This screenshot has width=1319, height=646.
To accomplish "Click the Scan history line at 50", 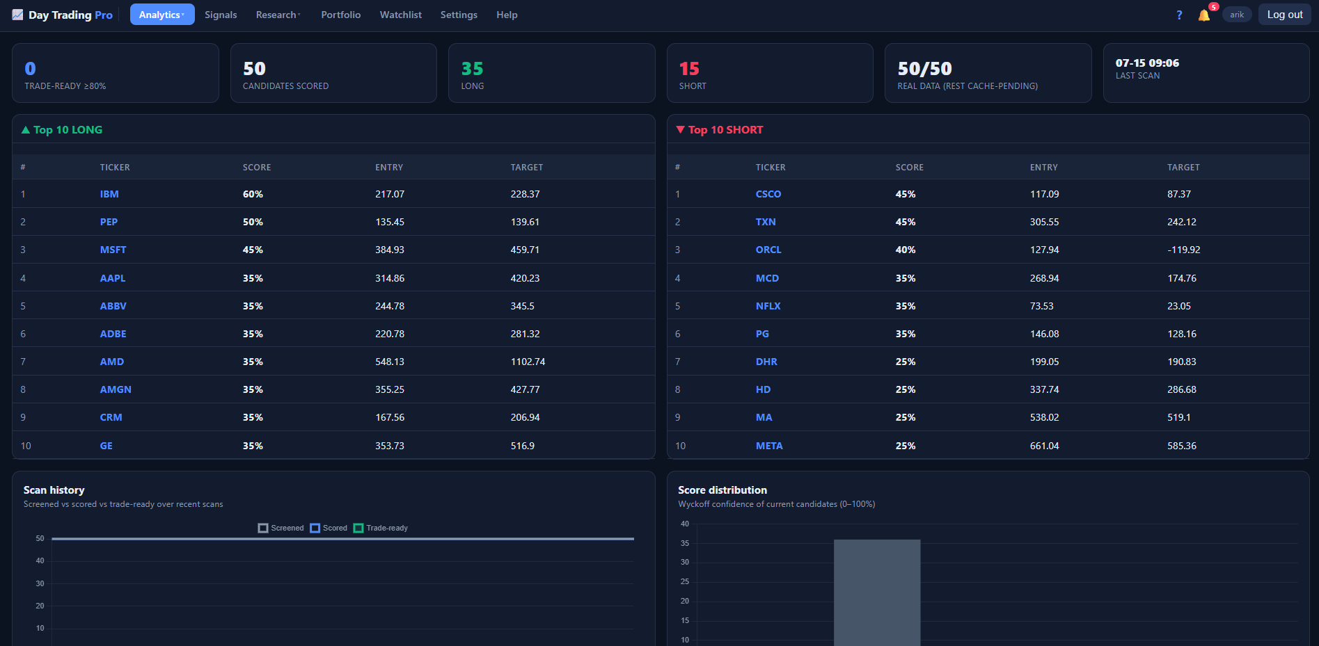I will [342, 539].
